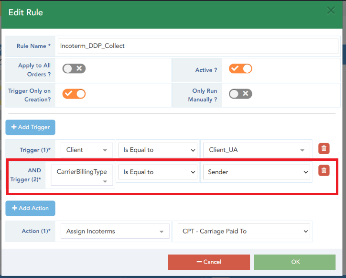Expand the Sender value dropdown
This screenshot has height=278, width=346.
257,172
